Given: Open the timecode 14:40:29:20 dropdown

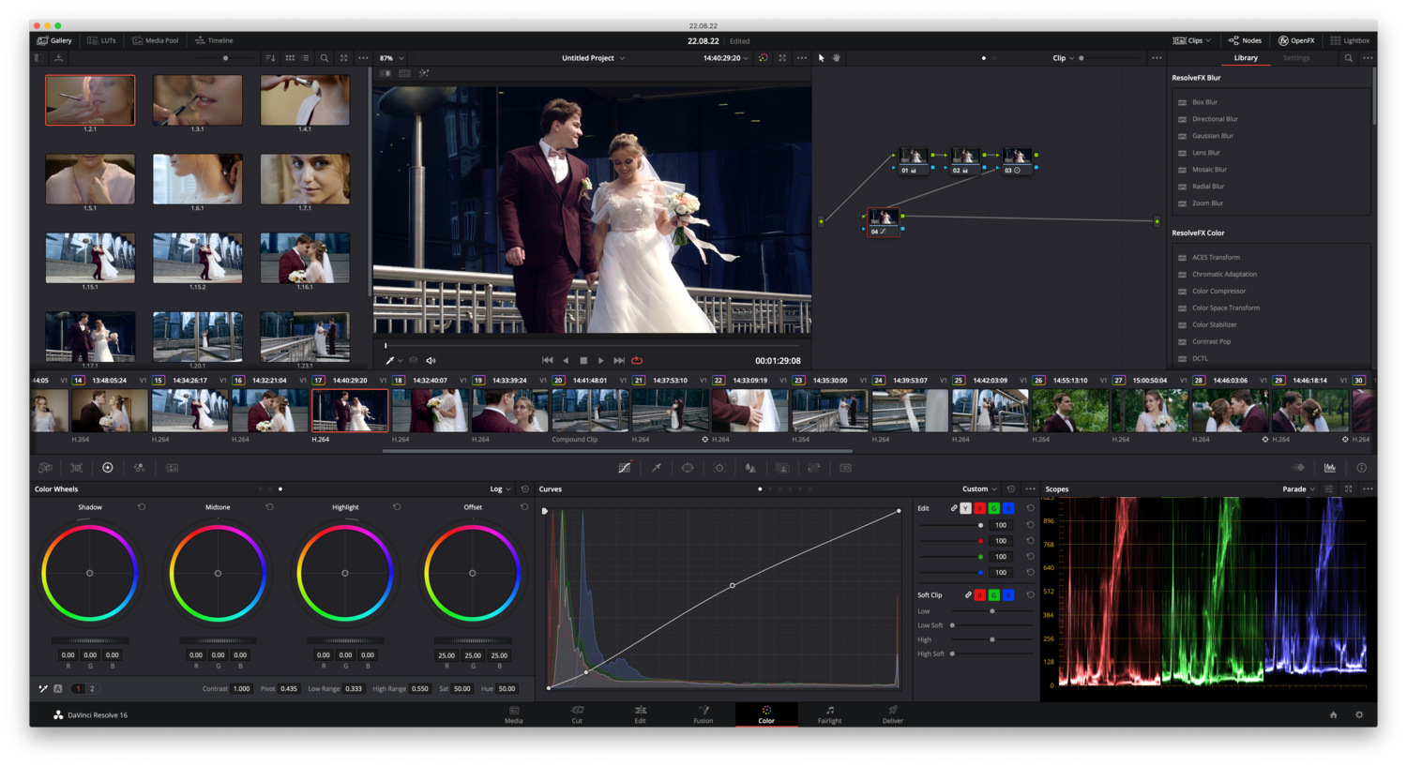Looking at the screenshot, I should (726, 58).
